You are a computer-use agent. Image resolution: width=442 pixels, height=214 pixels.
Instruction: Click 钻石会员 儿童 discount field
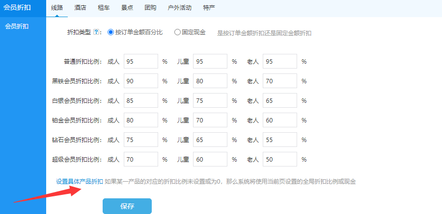click(210, 140)
